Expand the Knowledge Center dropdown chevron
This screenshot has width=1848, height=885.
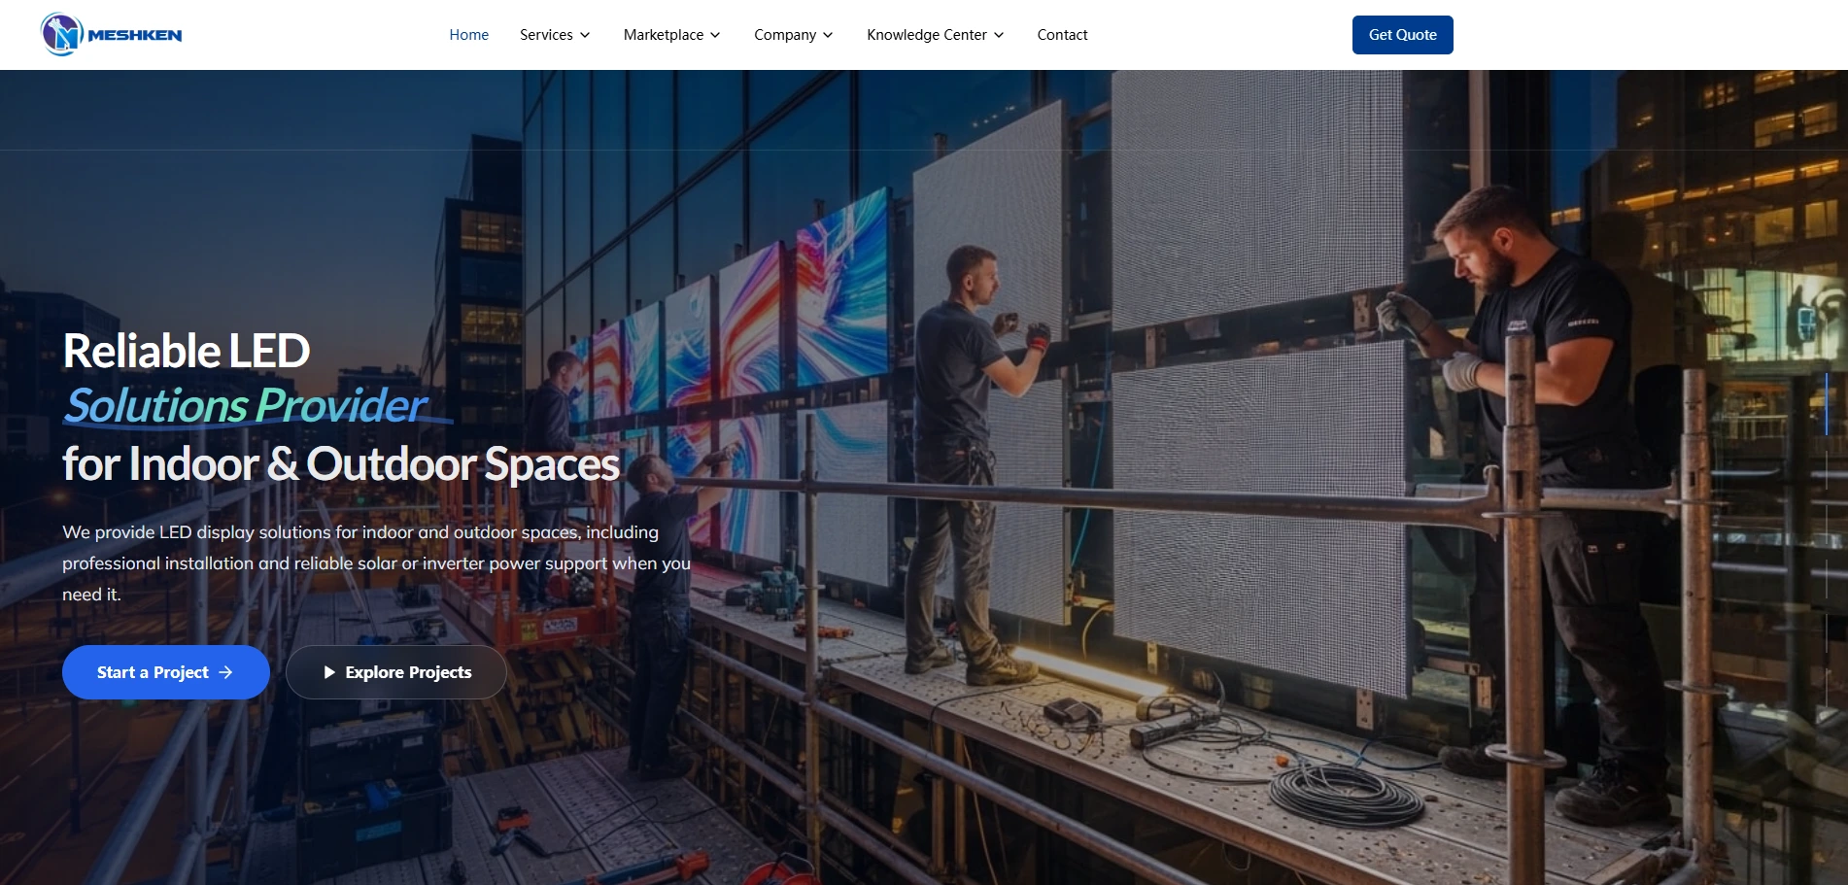click(x=999, y=35)
